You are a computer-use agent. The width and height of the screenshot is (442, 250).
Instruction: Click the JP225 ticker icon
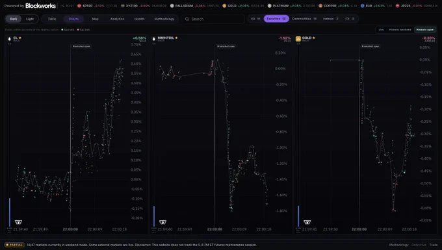tap(397, 6)
